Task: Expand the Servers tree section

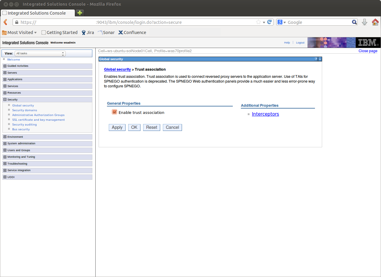Action: tap(5, 73)
